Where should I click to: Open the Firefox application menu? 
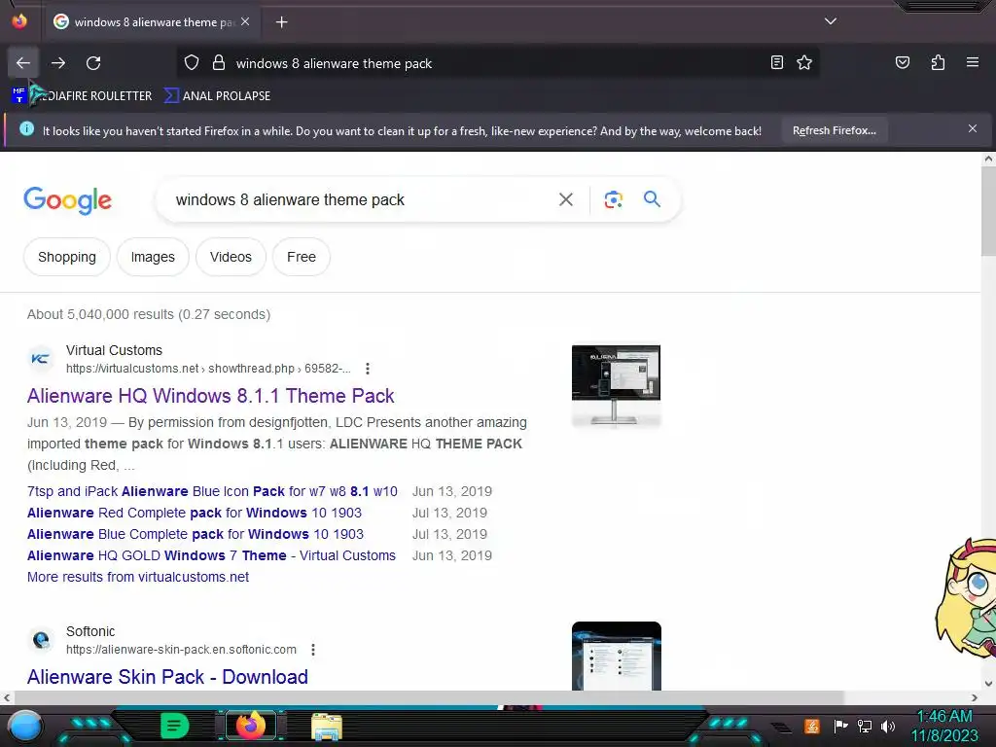973,62
